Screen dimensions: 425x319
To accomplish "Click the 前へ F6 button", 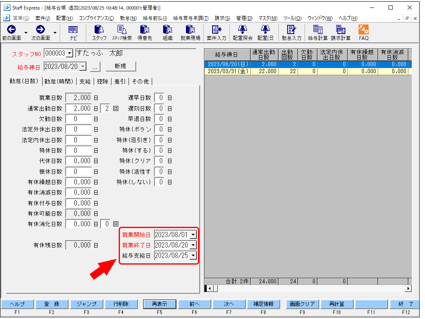I will point(194,304).
